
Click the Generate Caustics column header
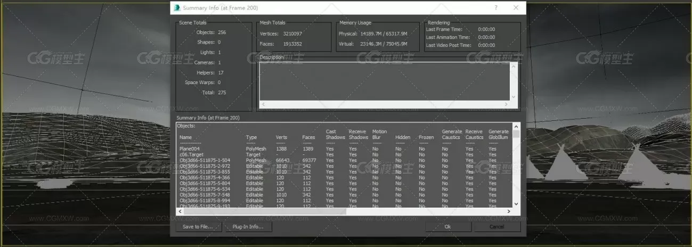[452, 134]
